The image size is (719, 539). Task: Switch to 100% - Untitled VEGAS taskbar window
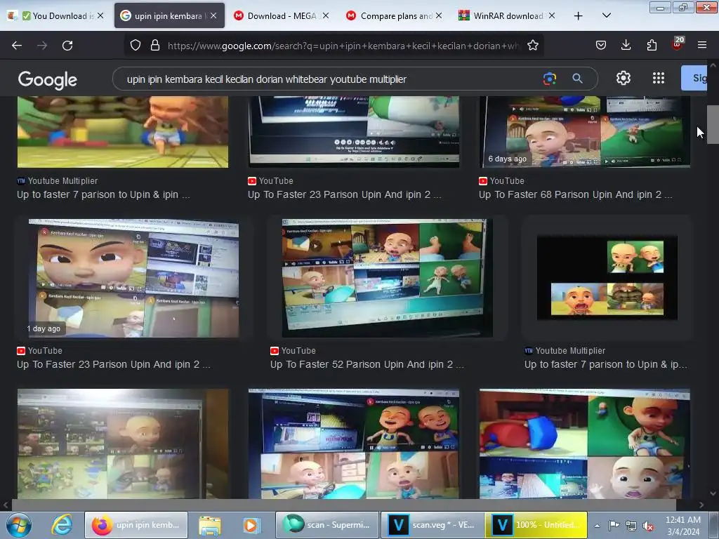point(536,525)
